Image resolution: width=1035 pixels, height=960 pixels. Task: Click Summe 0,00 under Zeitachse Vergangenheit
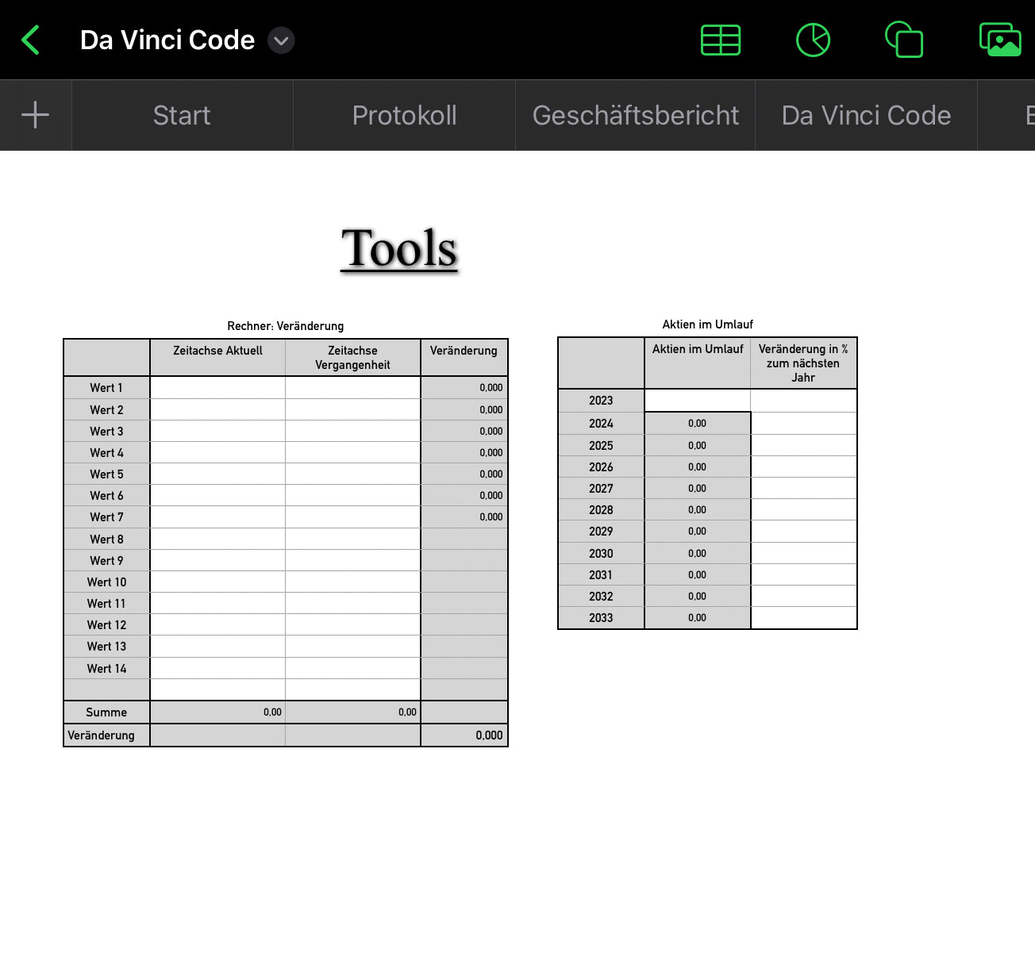point(352,712)
